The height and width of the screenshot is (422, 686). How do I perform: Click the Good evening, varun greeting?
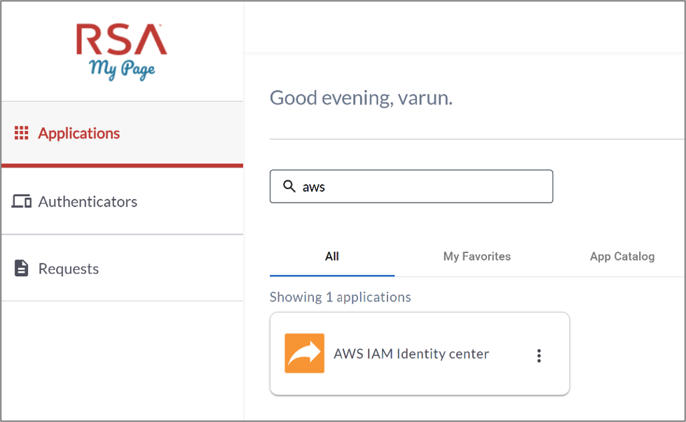coord(361,97)
